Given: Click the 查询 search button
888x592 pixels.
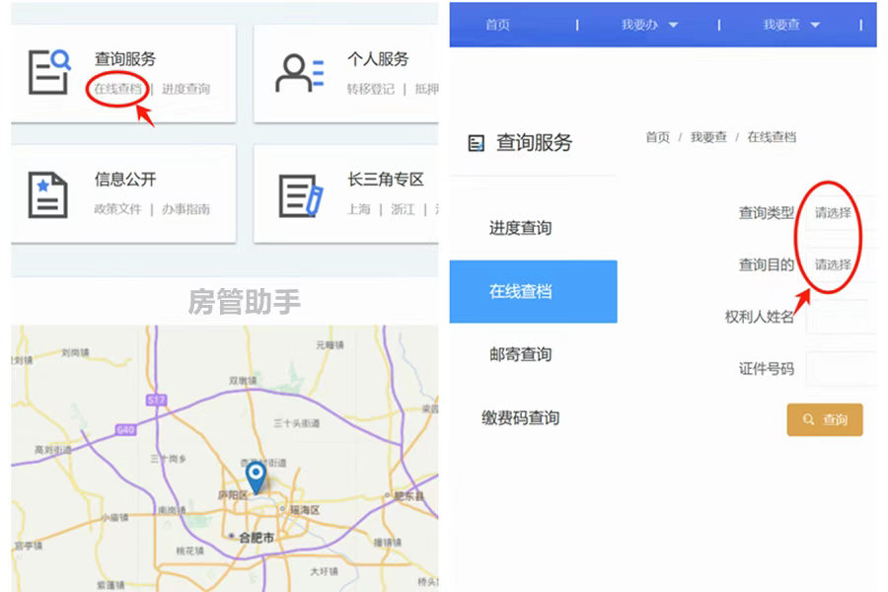Looking at the screenshot, I should tap(826, 418).
